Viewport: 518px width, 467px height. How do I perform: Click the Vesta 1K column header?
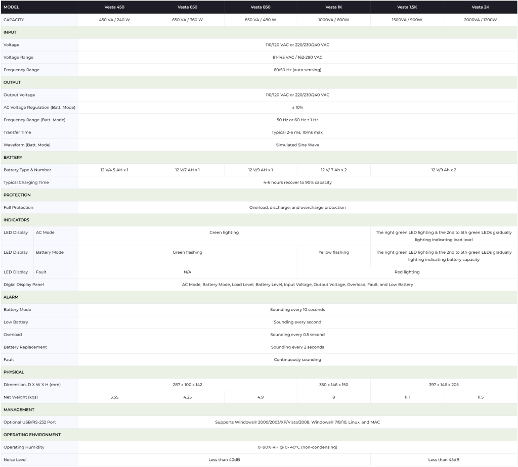pos(334,7)
